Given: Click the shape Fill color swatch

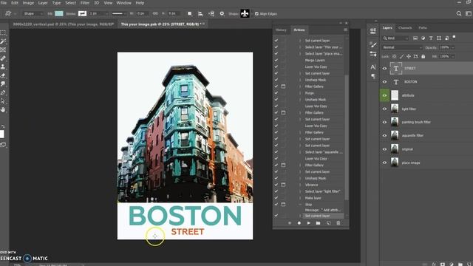Looking at the screenshot, I should tap(59, 13).
